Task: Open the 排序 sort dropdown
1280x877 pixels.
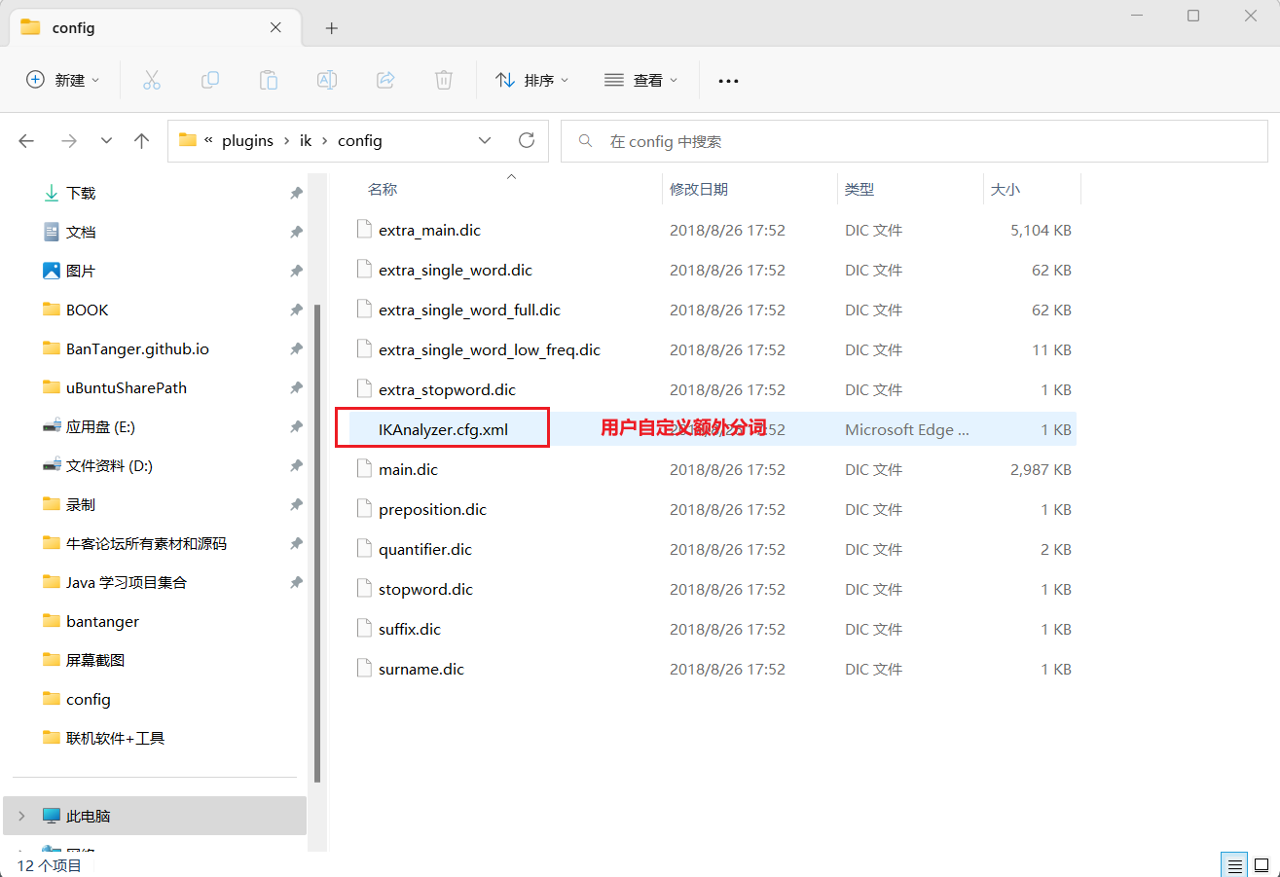Action: (531, 80)
